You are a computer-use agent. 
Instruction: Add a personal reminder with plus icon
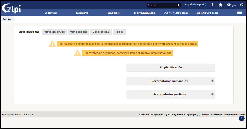(212, 81)
